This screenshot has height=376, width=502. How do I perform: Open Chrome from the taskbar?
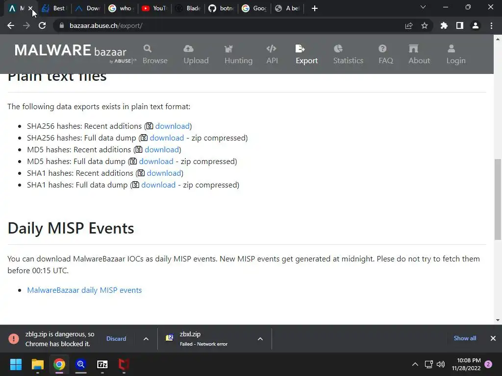(59, 364)
